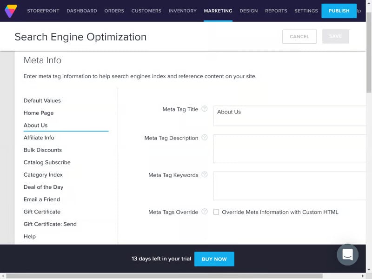Open the Inventory menu
This screenshot has height=279, width=372.
tap(182, 11)
